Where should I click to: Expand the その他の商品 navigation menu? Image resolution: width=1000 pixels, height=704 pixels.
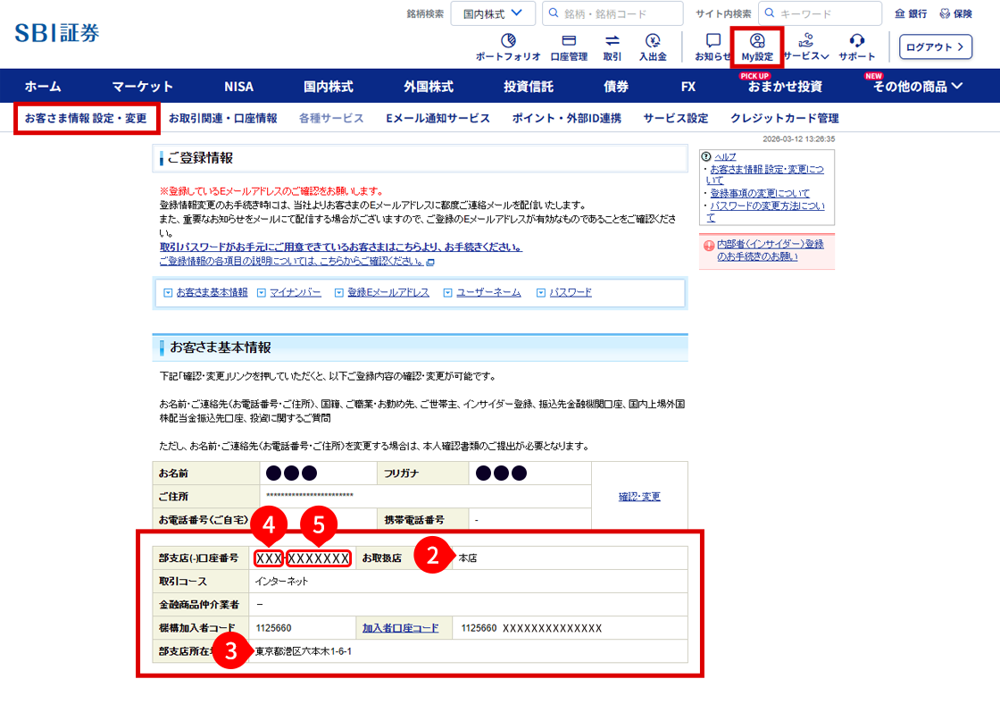918,87
